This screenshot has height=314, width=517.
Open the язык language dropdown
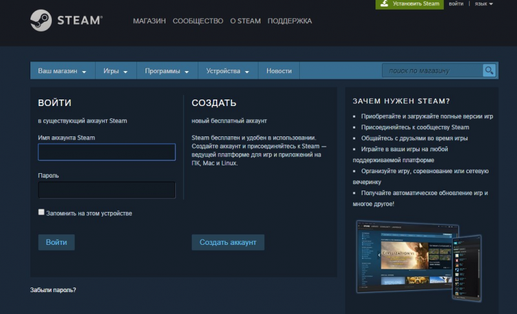pos(483,4)
